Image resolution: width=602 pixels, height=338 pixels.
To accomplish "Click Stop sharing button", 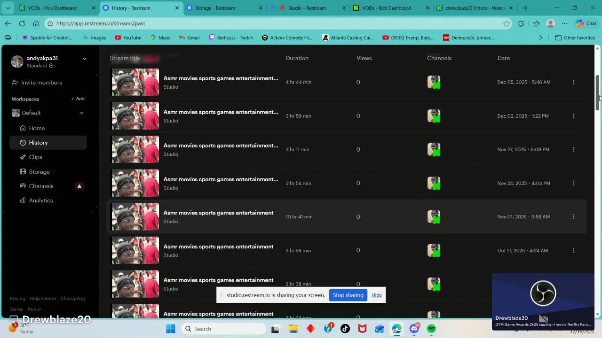I will point(348,295).
